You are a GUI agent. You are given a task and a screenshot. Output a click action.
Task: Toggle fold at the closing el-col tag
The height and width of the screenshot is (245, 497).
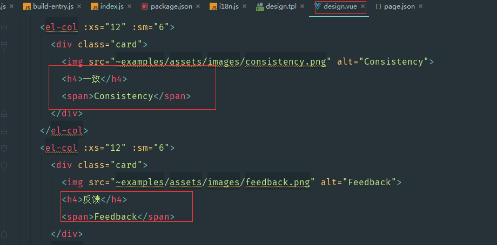(x=4, y=130)
